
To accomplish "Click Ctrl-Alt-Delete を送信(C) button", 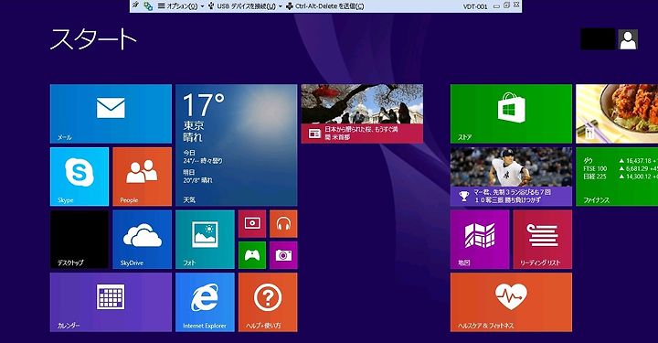I will click(x=324, y=6).
